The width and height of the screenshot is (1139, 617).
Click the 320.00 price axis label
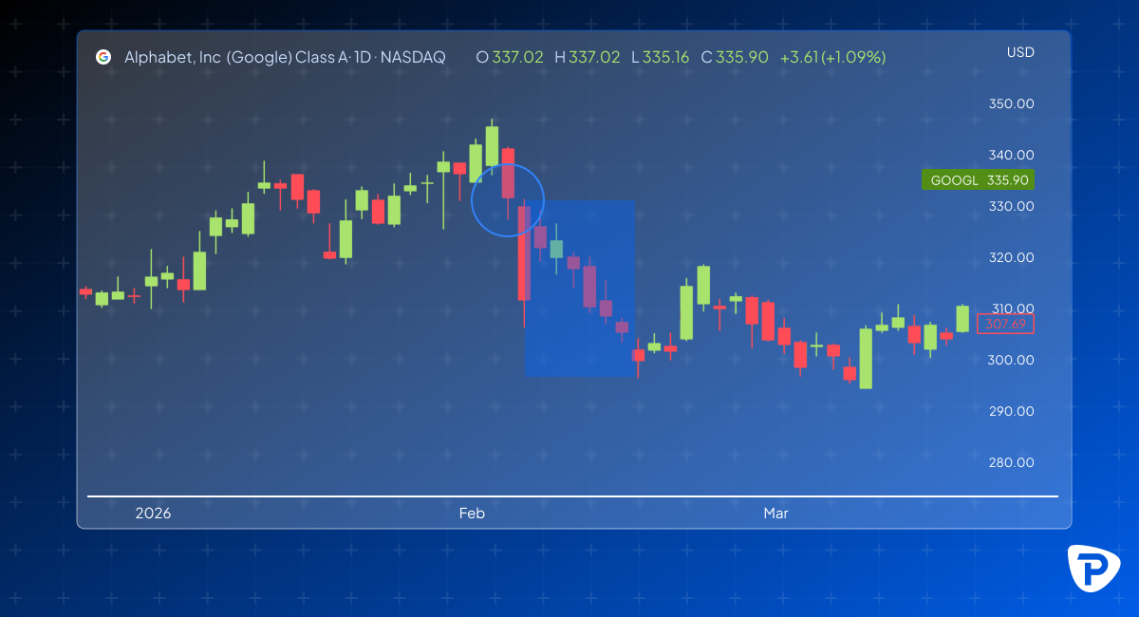pos(1011,257)
